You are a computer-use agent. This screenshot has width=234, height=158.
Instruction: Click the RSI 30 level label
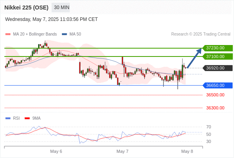pyautogui.click(x=209, y=141)
